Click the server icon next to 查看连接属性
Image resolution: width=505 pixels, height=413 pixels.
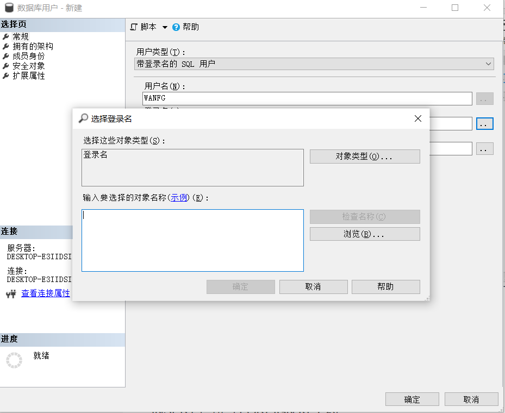click(x=9, y=293)
